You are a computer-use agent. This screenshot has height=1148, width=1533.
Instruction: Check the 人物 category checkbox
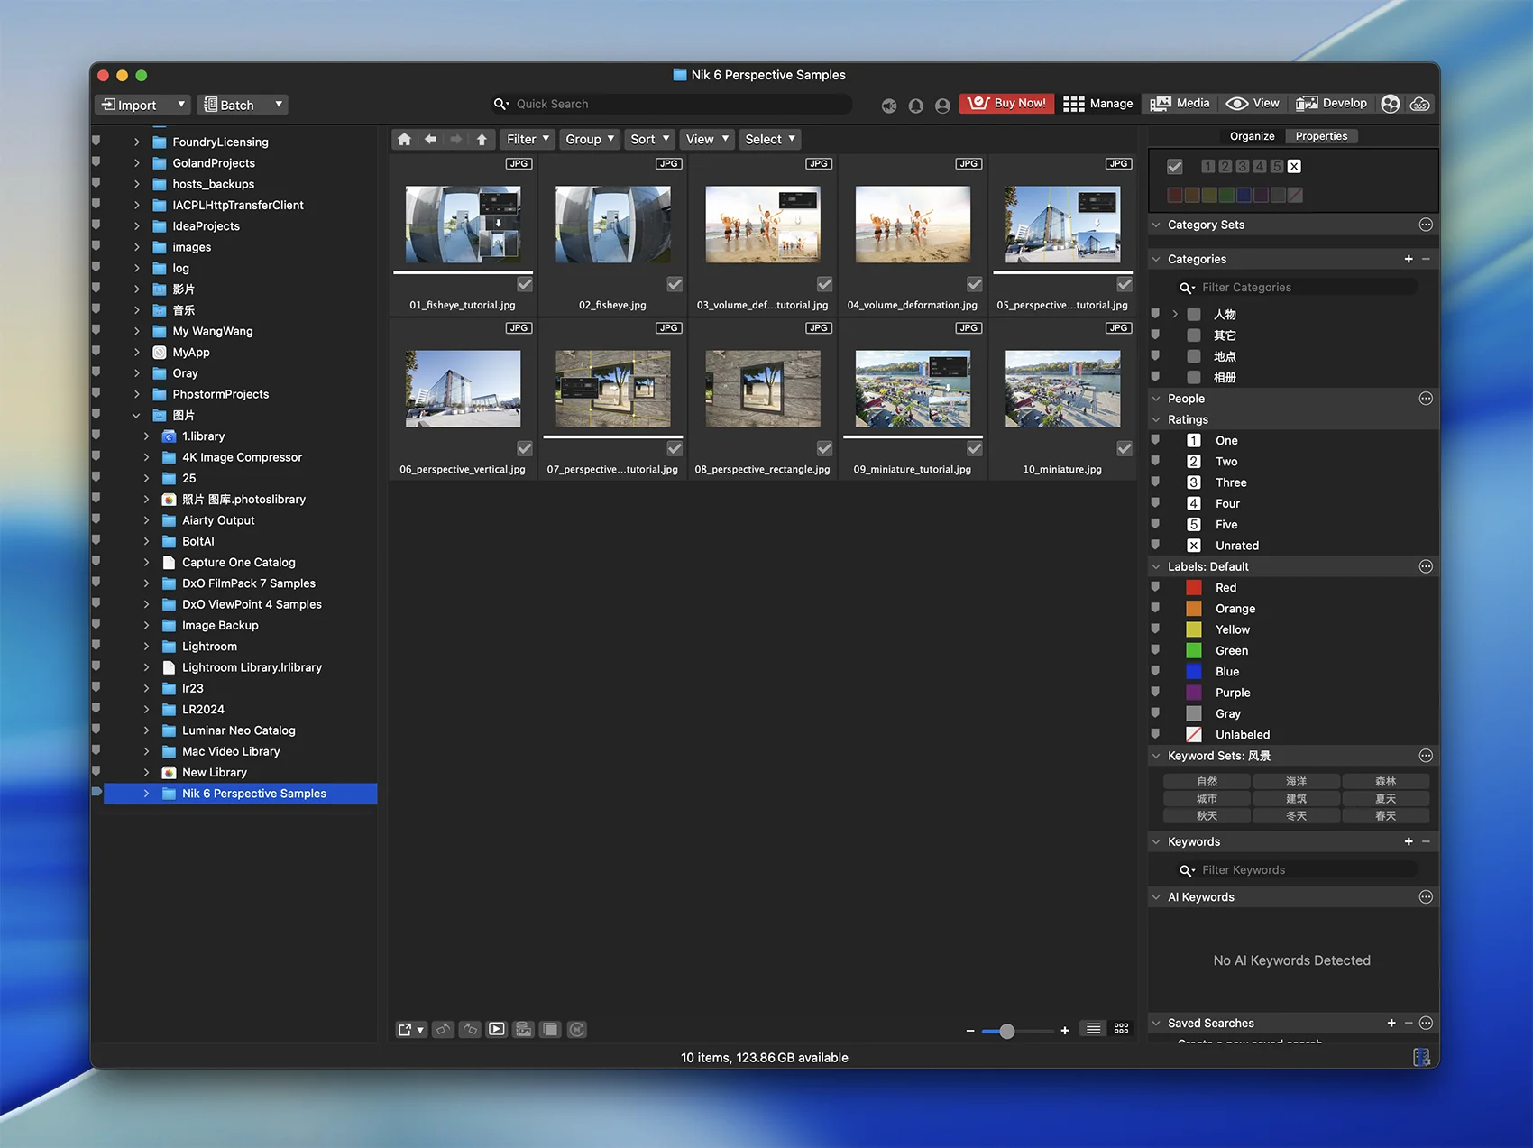[1194, 314]
